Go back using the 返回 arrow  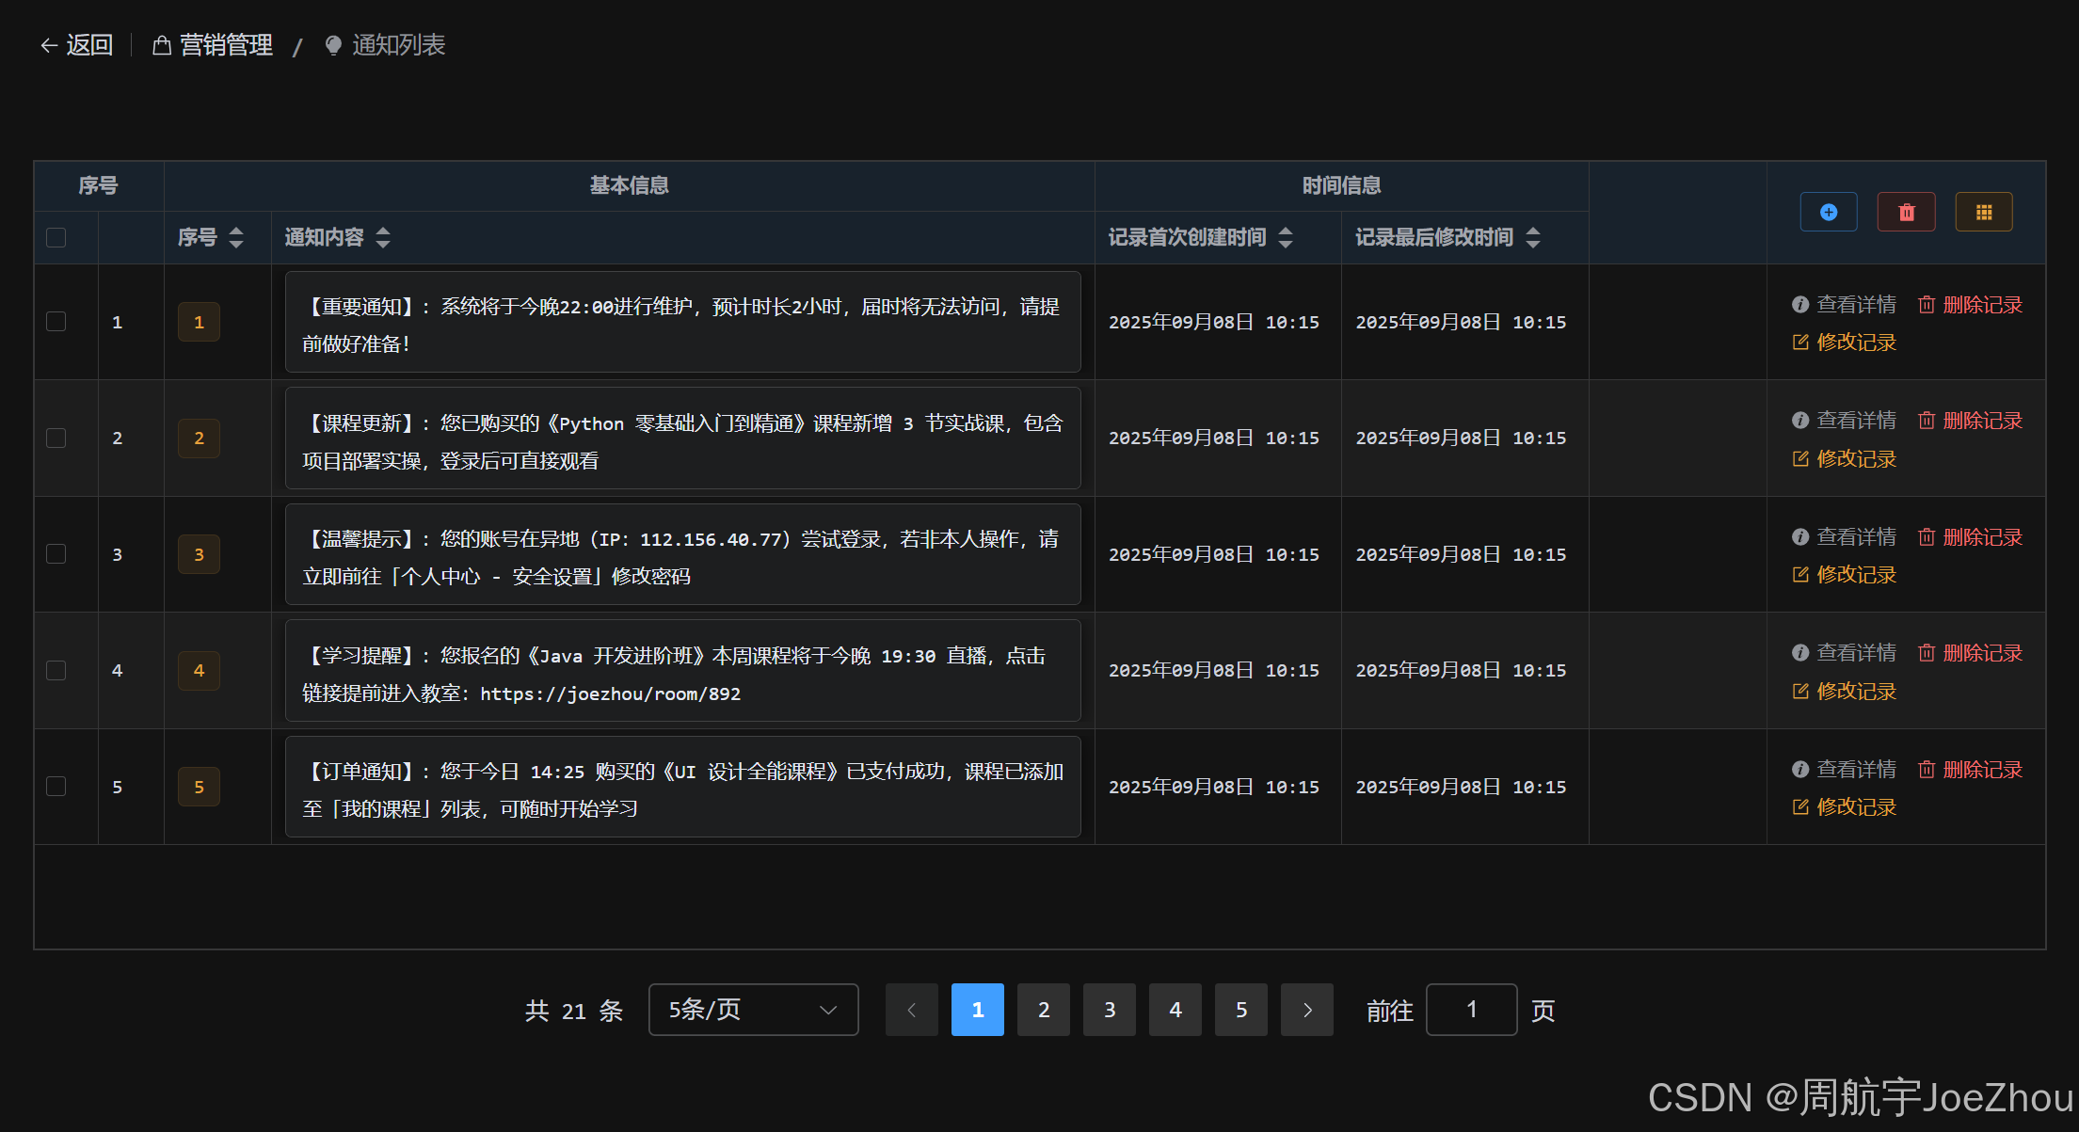point(76,45)
